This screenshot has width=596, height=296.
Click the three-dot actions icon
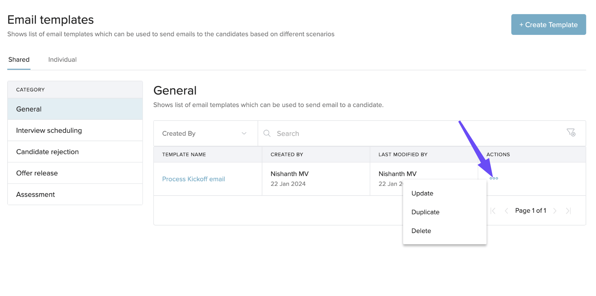pyautogui.click(x=494, y=178)
